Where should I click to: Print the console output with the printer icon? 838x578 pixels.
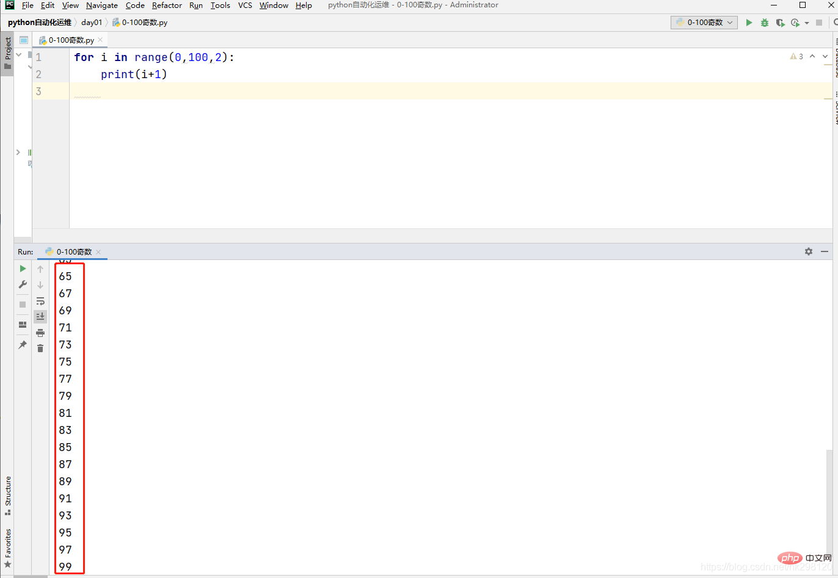pyautogui.click(x=40, y=333)
